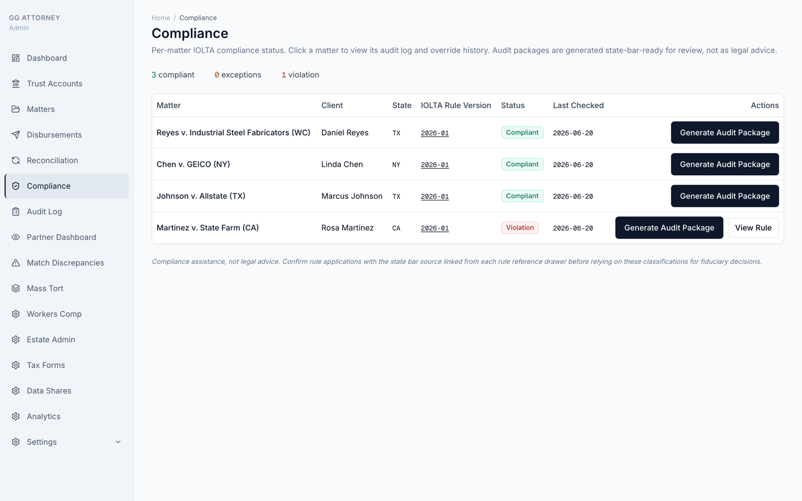
Task: Click the Match Discrepancies warning triangle icon
Action: 16,263
